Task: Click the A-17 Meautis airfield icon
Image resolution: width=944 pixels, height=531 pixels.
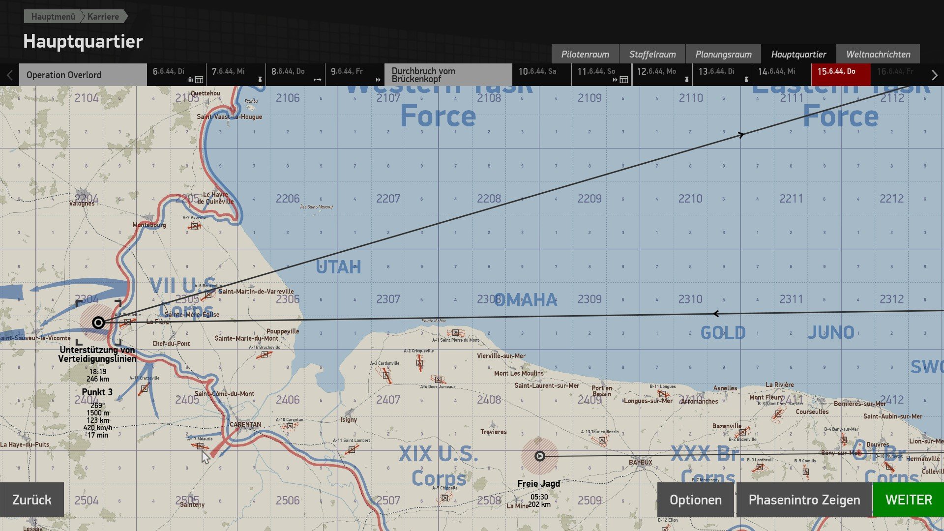Action: coord(200,446)
